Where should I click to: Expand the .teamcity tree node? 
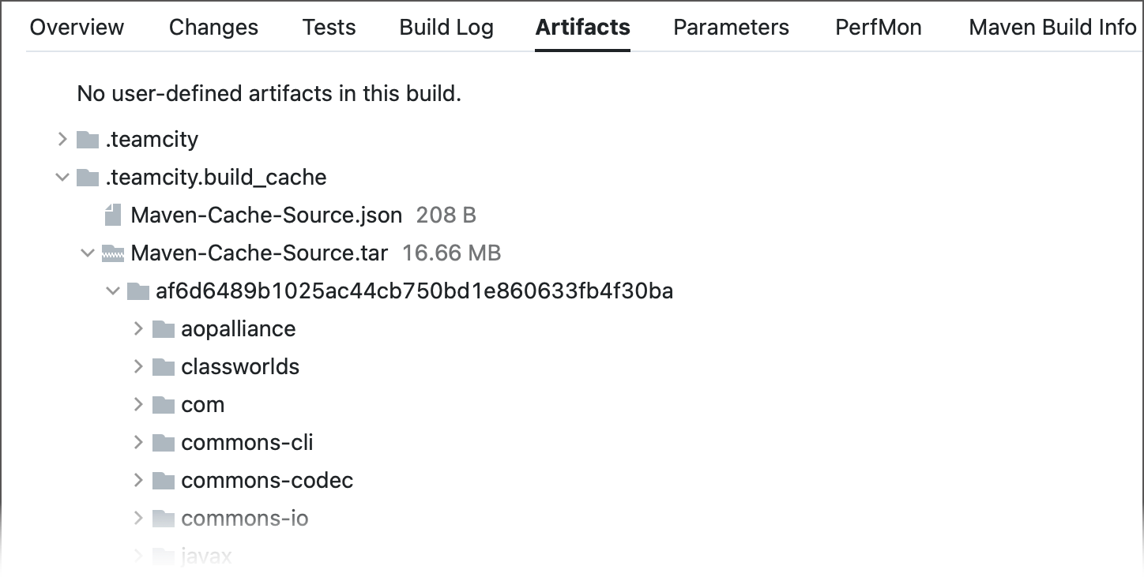point(62,139)
